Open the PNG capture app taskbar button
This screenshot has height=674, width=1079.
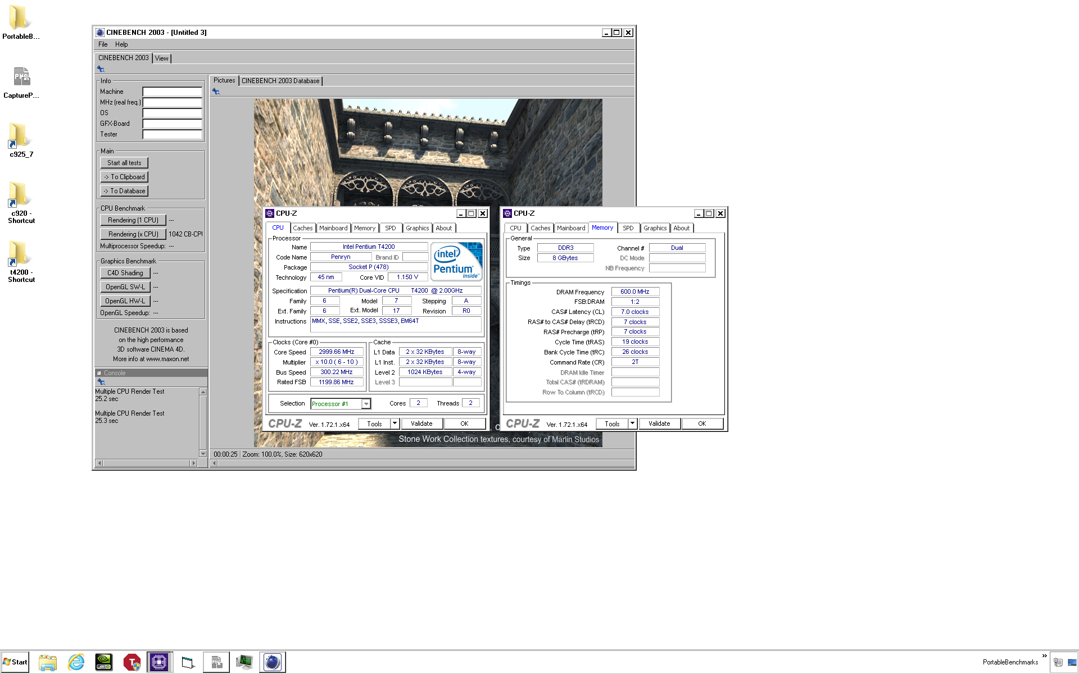216,662
